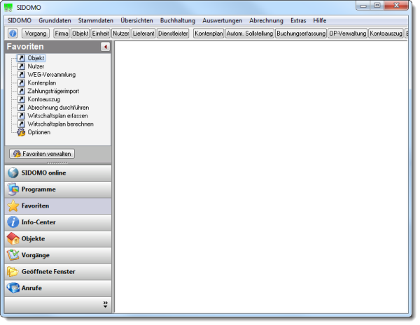420x325 pixels.
Task: Switch to the Vorgänge panel
Action: (58, 255)
